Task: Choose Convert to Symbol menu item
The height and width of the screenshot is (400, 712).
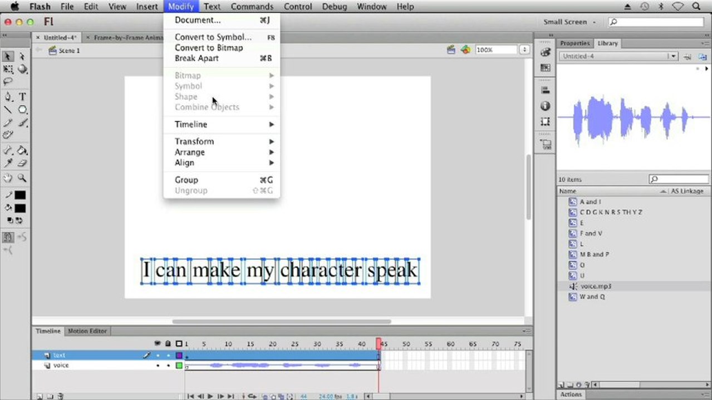Action: point(222,37)
